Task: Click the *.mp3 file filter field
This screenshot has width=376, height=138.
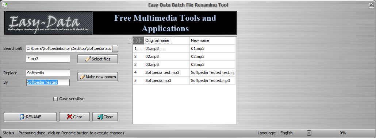Action: [x=48, y=59]
